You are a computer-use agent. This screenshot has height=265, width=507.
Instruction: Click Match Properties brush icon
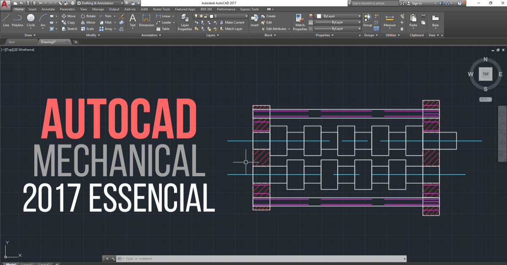(x=300, y=22)
